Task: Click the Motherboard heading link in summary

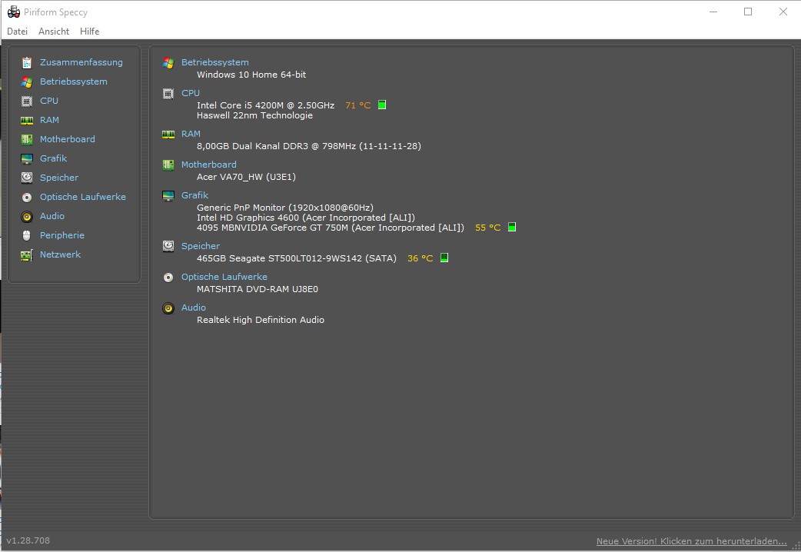Action: coord(209,165)
